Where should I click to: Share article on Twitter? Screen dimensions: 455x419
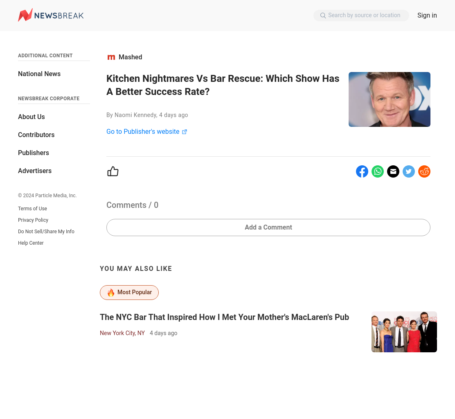click(409, 171)
